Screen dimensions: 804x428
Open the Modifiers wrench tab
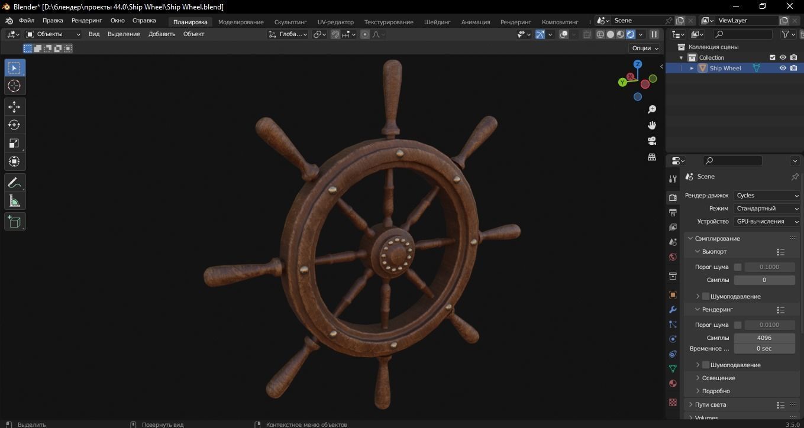(673, 309)
